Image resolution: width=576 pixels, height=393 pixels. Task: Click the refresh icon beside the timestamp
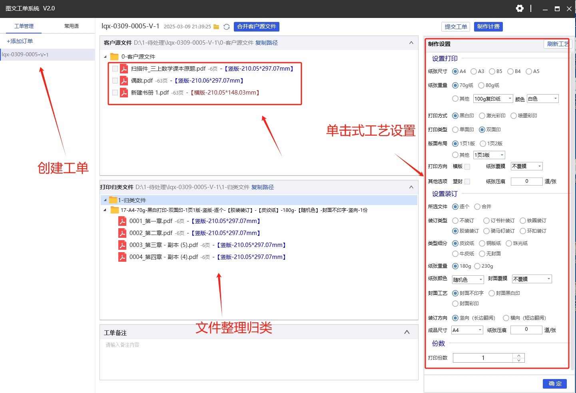click(227, 27)
